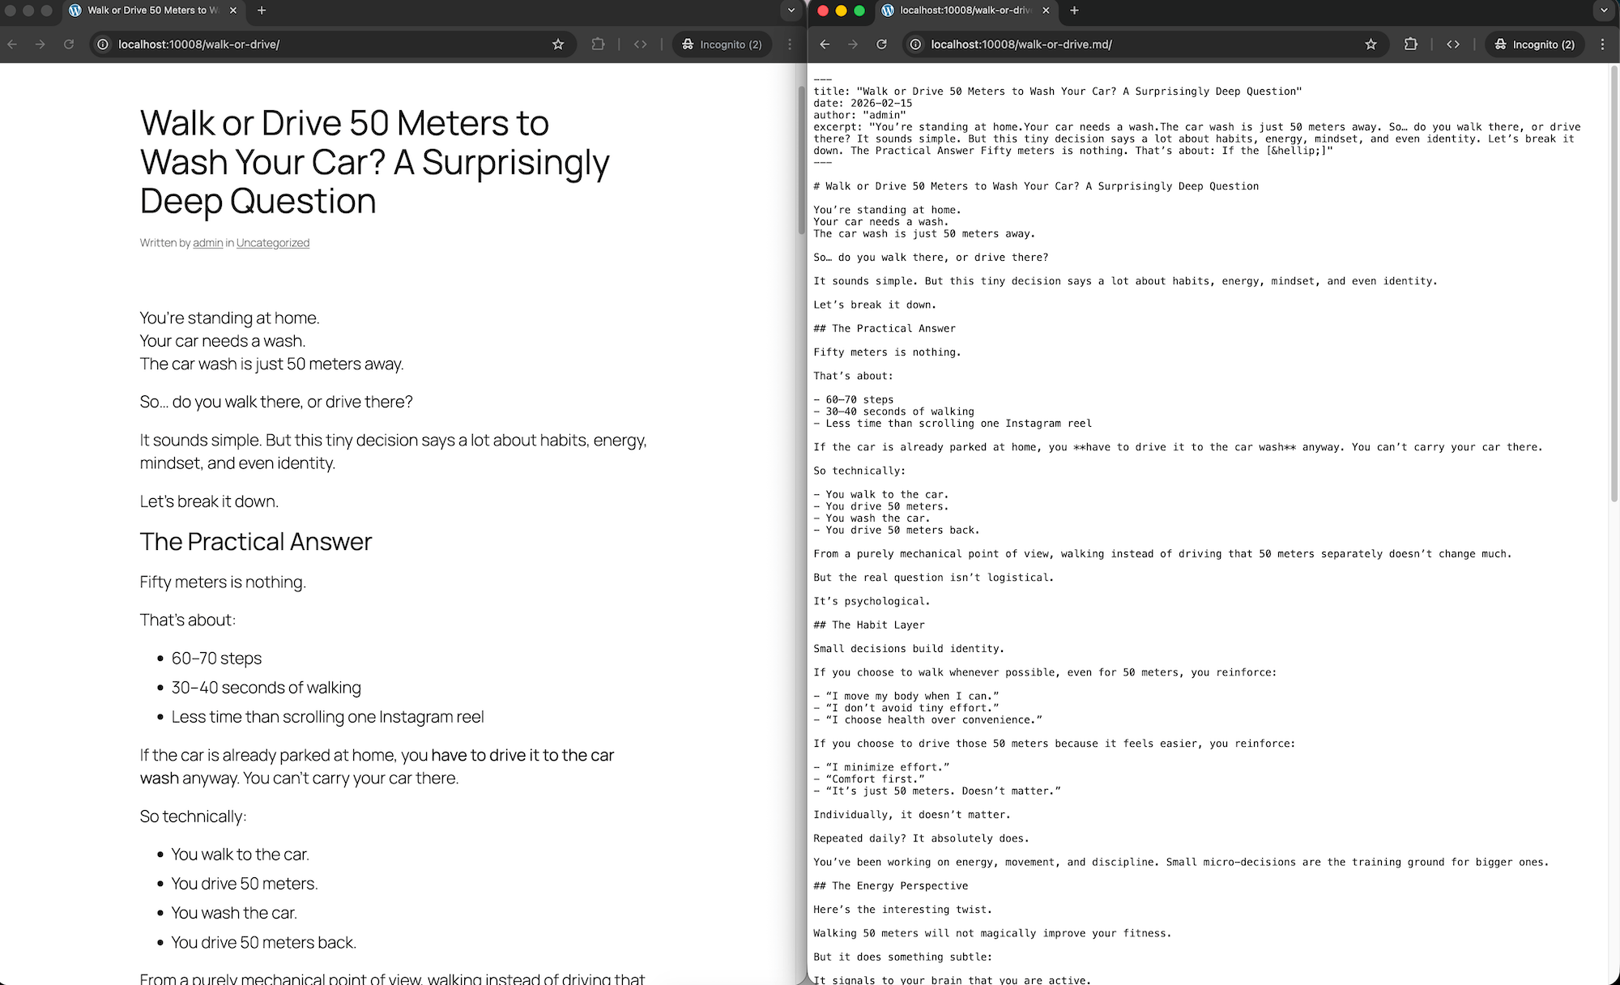Click back arrow in left browser window
Viewport: 1620px width, 985px height.
click(12, 45)
